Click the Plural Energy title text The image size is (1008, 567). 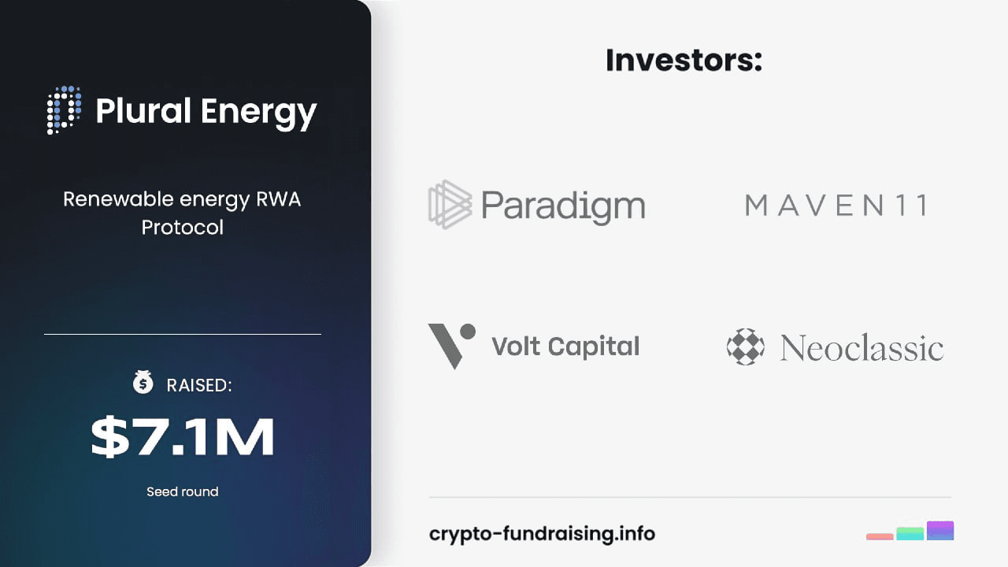tap(206, 112)
